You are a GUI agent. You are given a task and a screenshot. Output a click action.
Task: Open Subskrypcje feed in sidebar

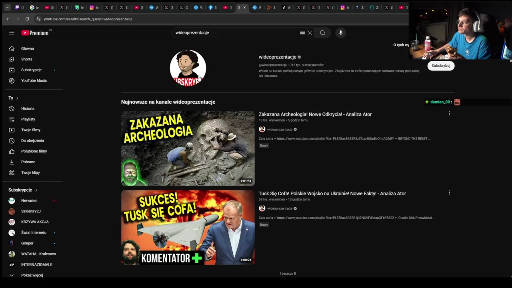pyautogui.click(x=32, y=70)
